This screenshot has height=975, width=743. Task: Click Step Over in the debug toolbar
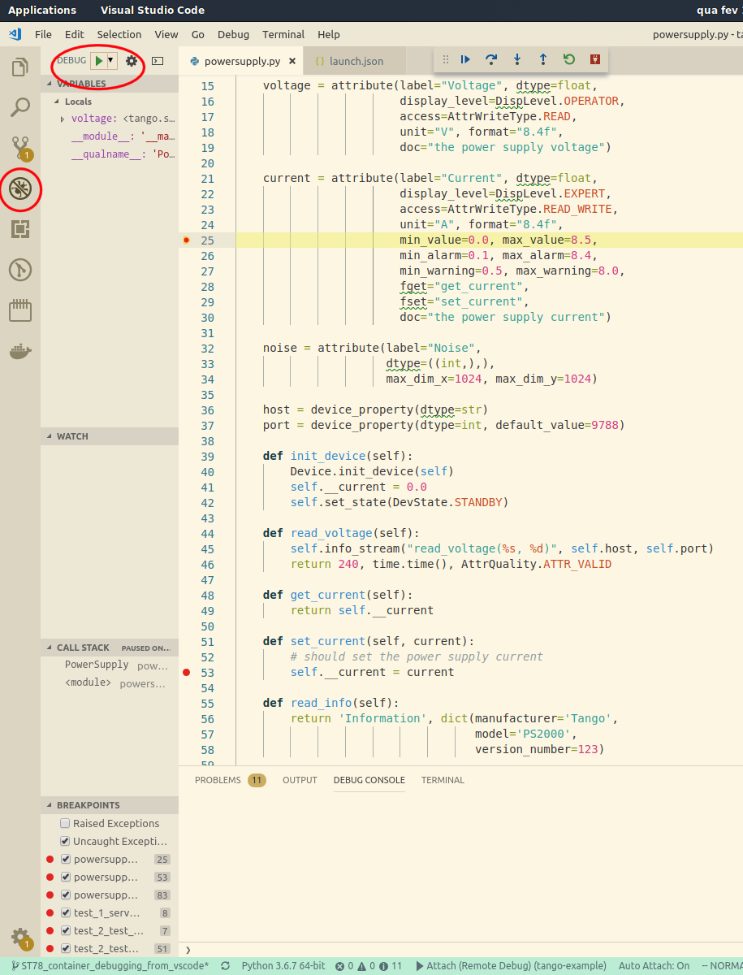(491, 59)
